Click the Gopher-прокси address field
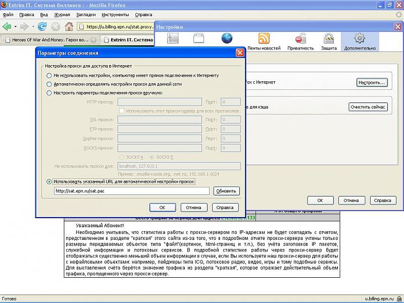Image resolution: width=404 pixels, height=303 pixels. tap(160, 138)
